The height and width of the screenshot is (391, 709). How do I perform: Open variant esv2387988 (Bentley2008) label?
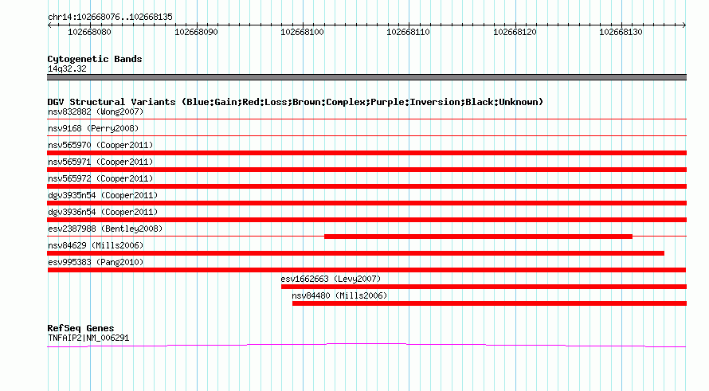tap(105, 229)
